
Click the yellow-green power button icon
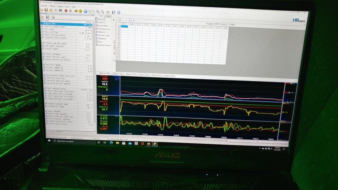pyautogui.click(x=80, y=11)
